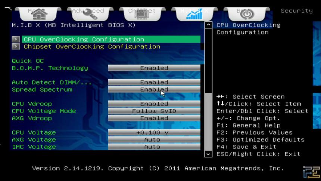
Task: Click F2: Previous Values help text
Action: point(255,132)
